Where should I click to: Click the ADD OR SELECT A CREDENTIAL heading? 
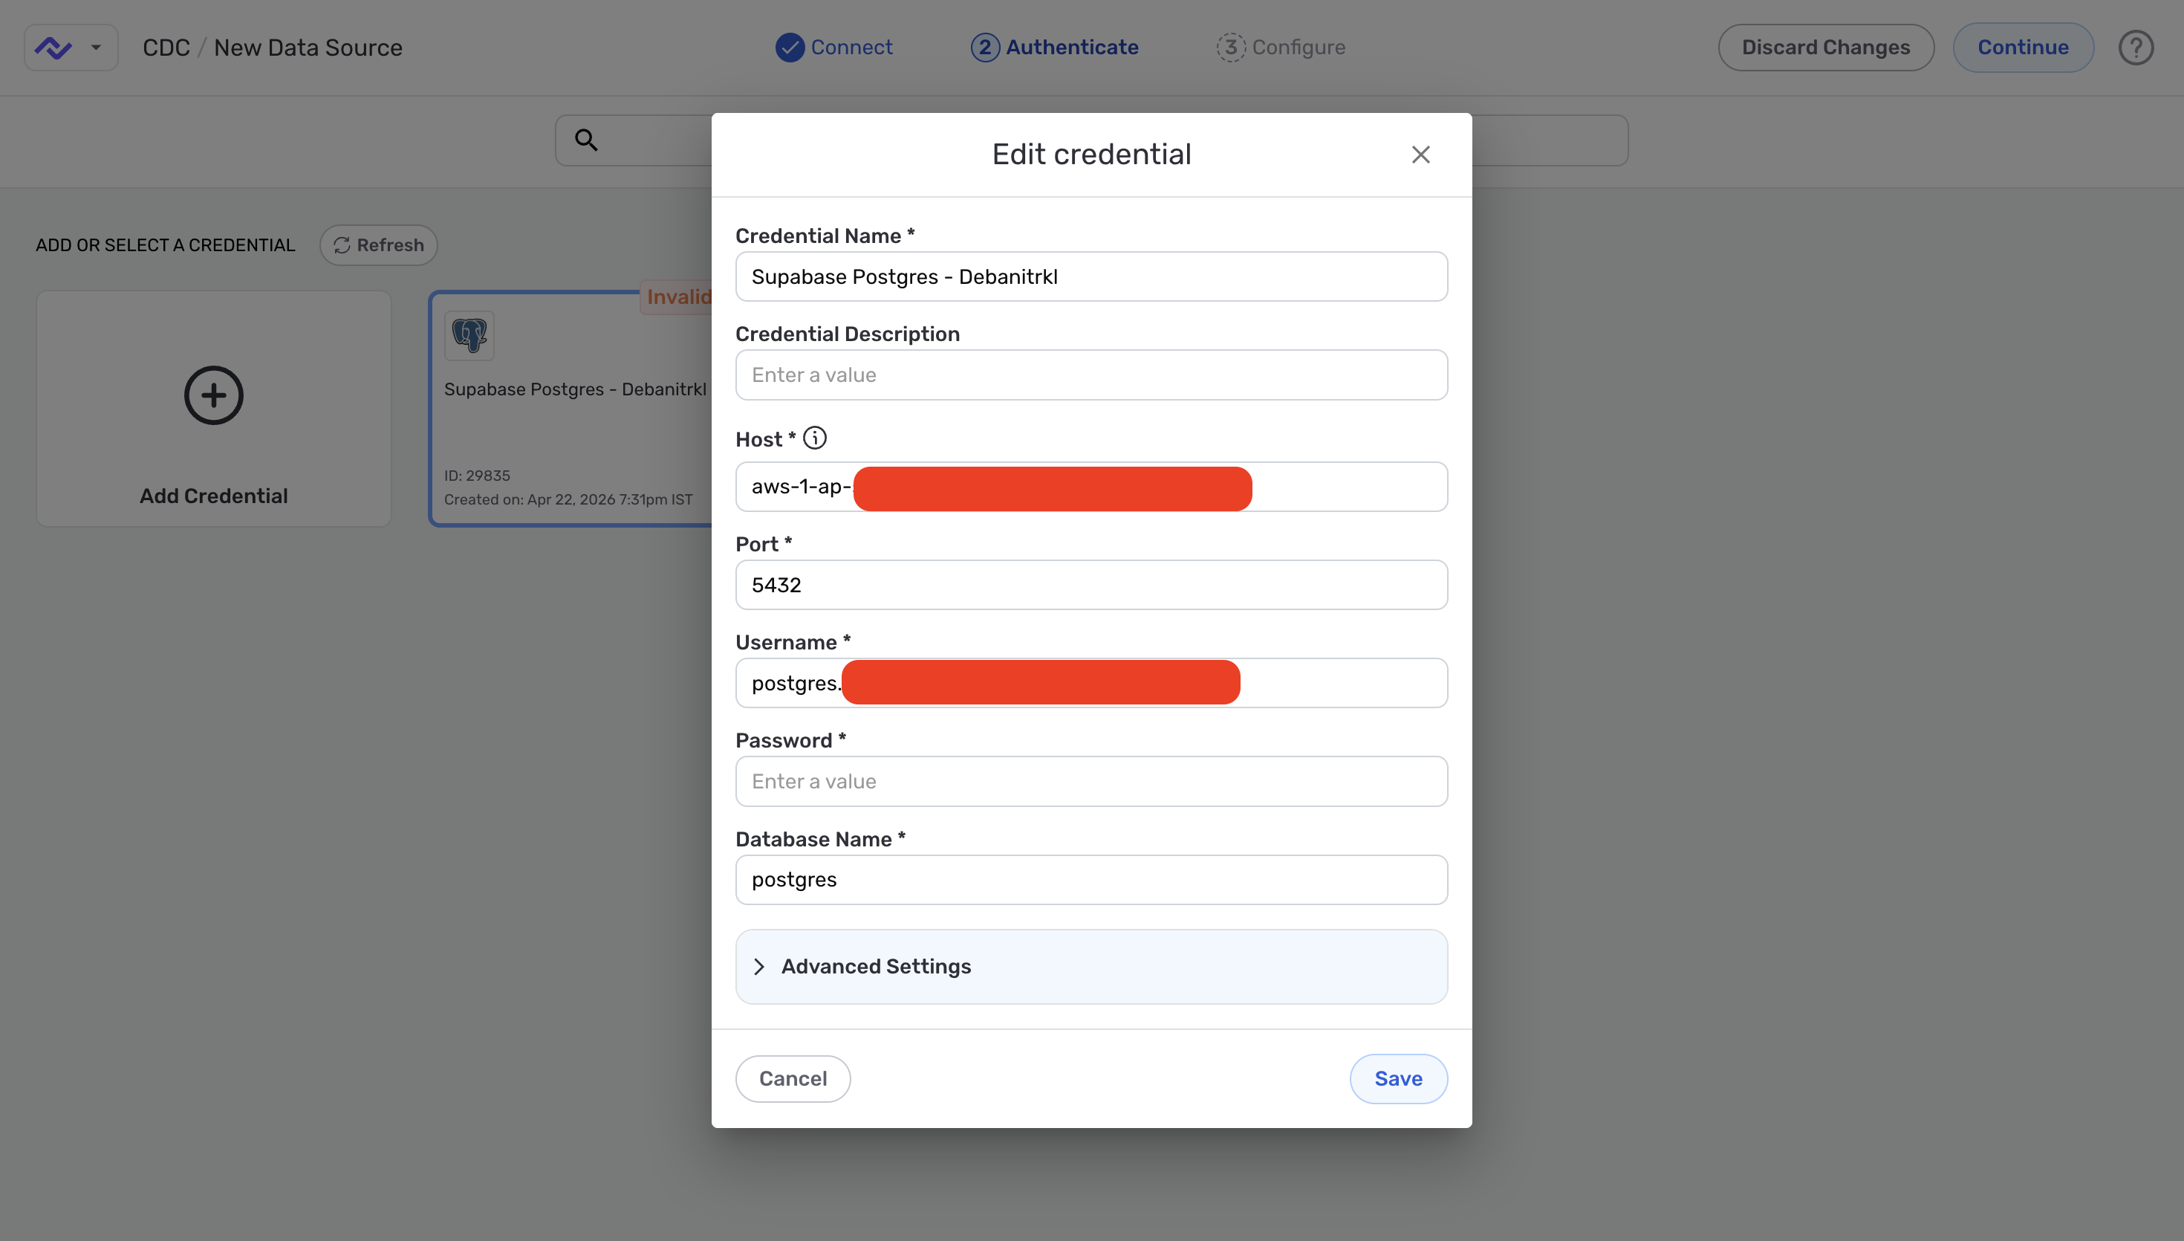(165, 245)
